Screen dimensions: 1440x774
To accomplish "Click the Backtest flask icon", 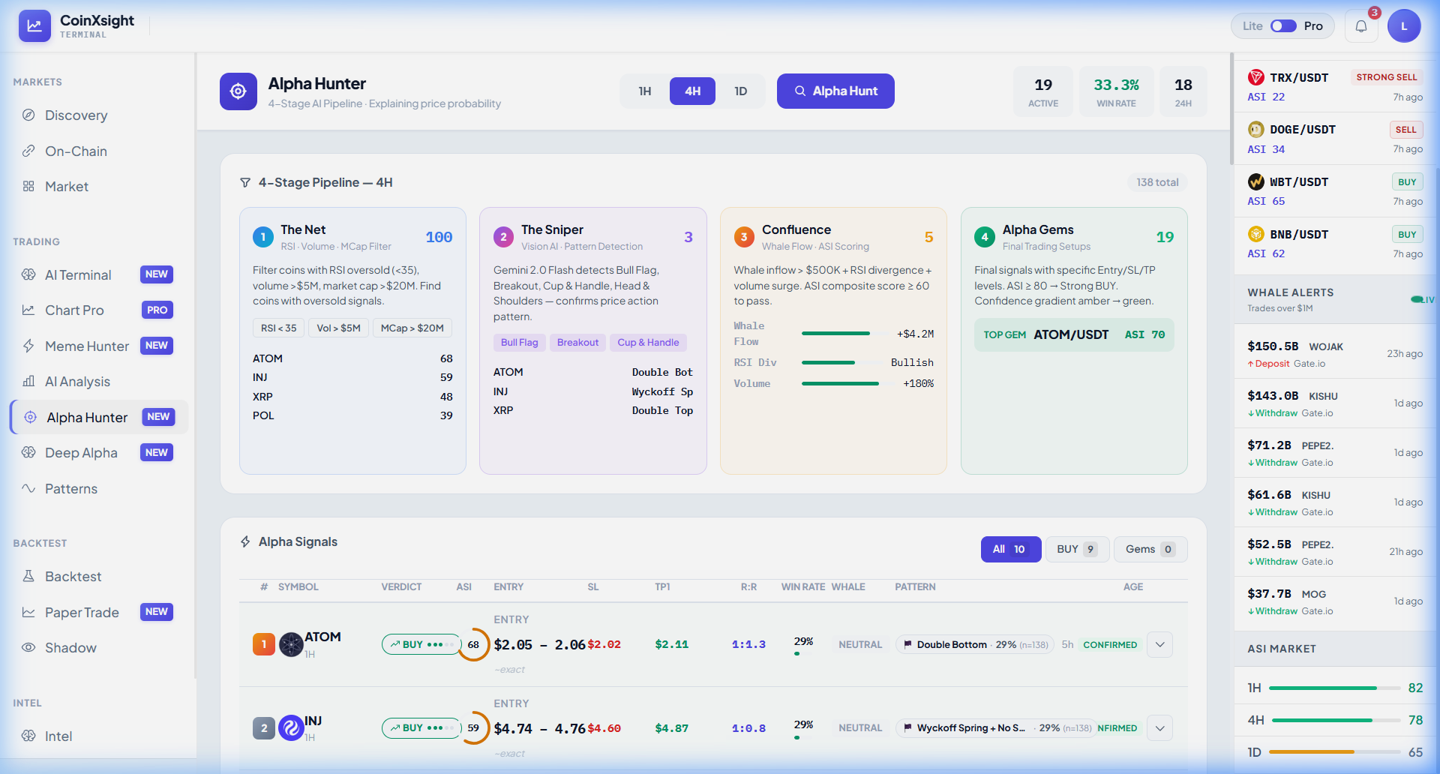I will pos(28,576).
